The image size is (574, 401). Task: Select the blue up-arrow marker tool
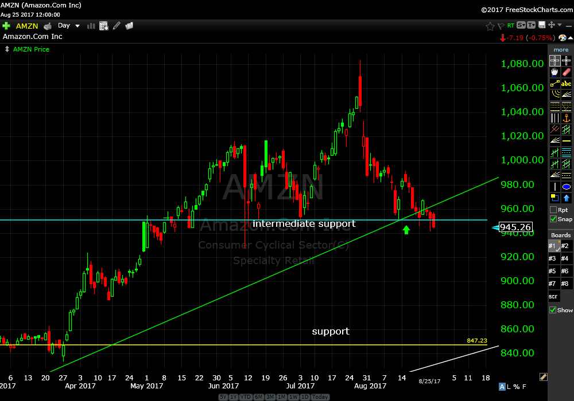[567, 198]
